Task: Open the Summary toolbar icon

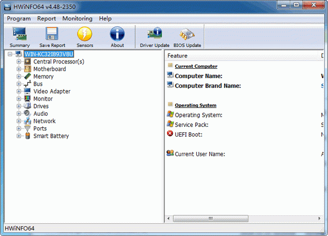Action: click(20, 37)
